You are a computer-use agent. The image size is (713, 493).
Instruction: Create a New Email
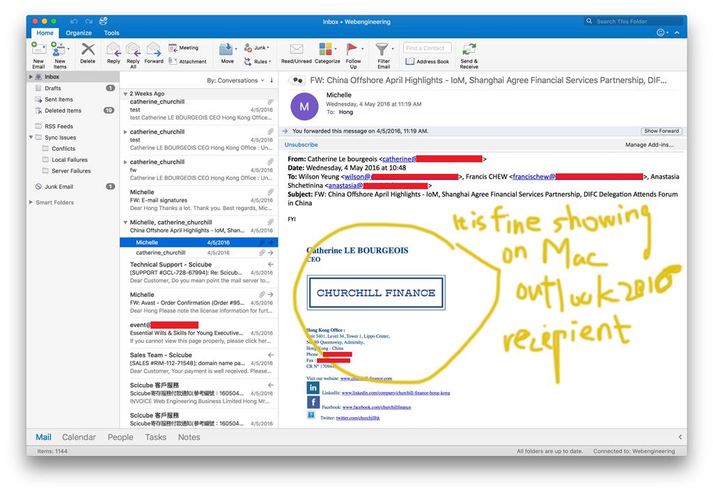[x=39, y=55]
